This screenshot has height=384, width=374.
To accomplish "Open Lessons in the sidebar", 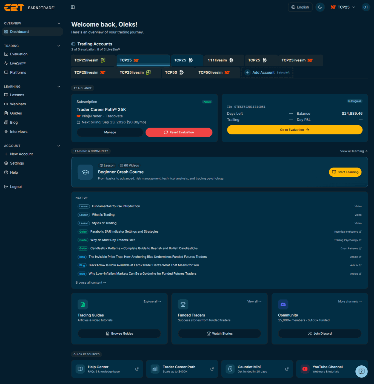I will (x=32, y=95).
